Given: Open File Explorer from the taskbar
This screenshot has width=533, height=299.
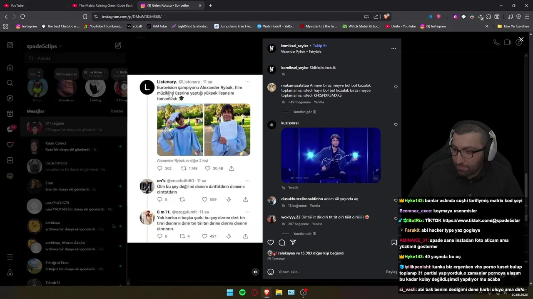Looking at the screenshot, I should (279, 292).
